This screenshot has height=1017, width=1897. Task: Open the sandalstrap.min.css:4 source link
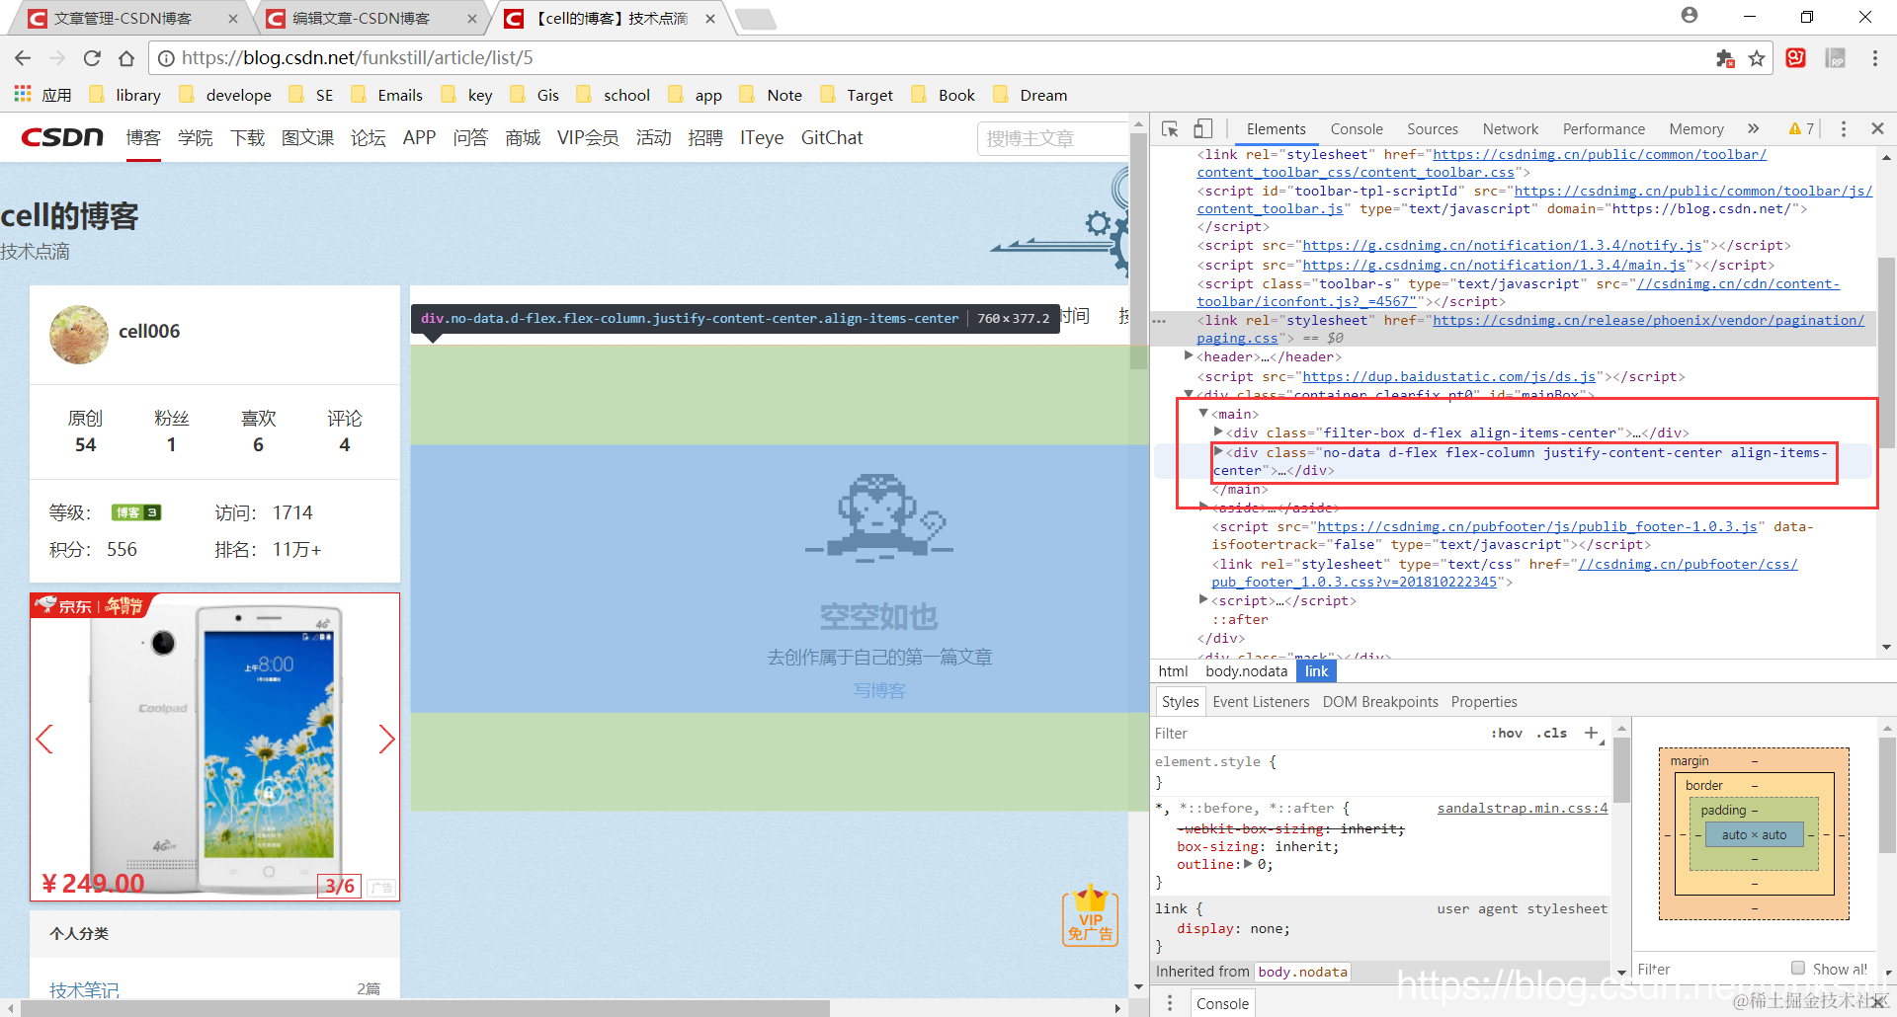pyautogui.click(x=1523, y=809)
